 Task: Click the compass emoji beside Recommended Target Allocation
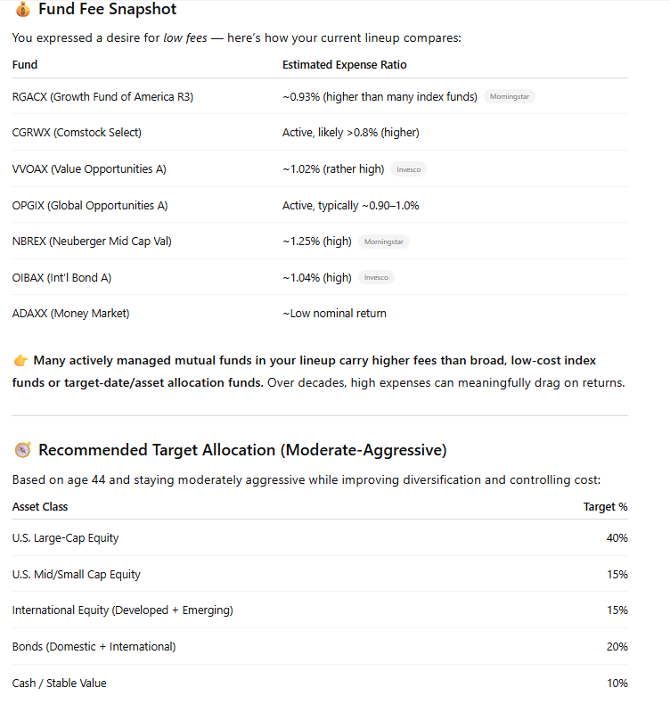coord(22,450)
